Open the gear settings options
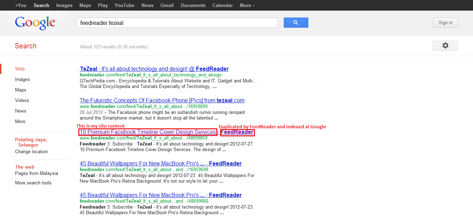 (x=445, y=46)
